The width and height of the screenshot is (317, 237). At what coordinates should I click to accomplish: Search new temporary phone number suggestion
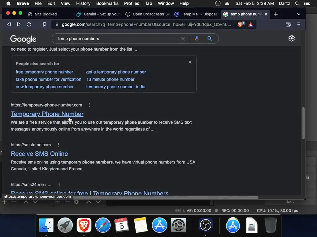tap(45, 87)
